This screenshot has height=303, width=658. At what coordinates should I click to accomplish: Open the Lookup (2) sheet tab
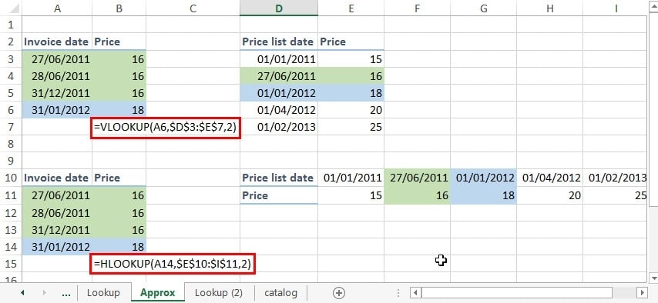click(x=218, y=293)
